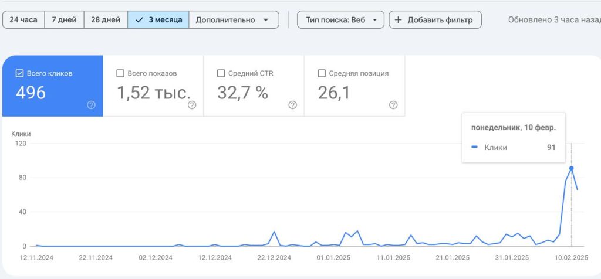The height and width of the screenshot is (279, 601).
Task: Click the 26,1 average position value
Action: (x=334, y=93)
